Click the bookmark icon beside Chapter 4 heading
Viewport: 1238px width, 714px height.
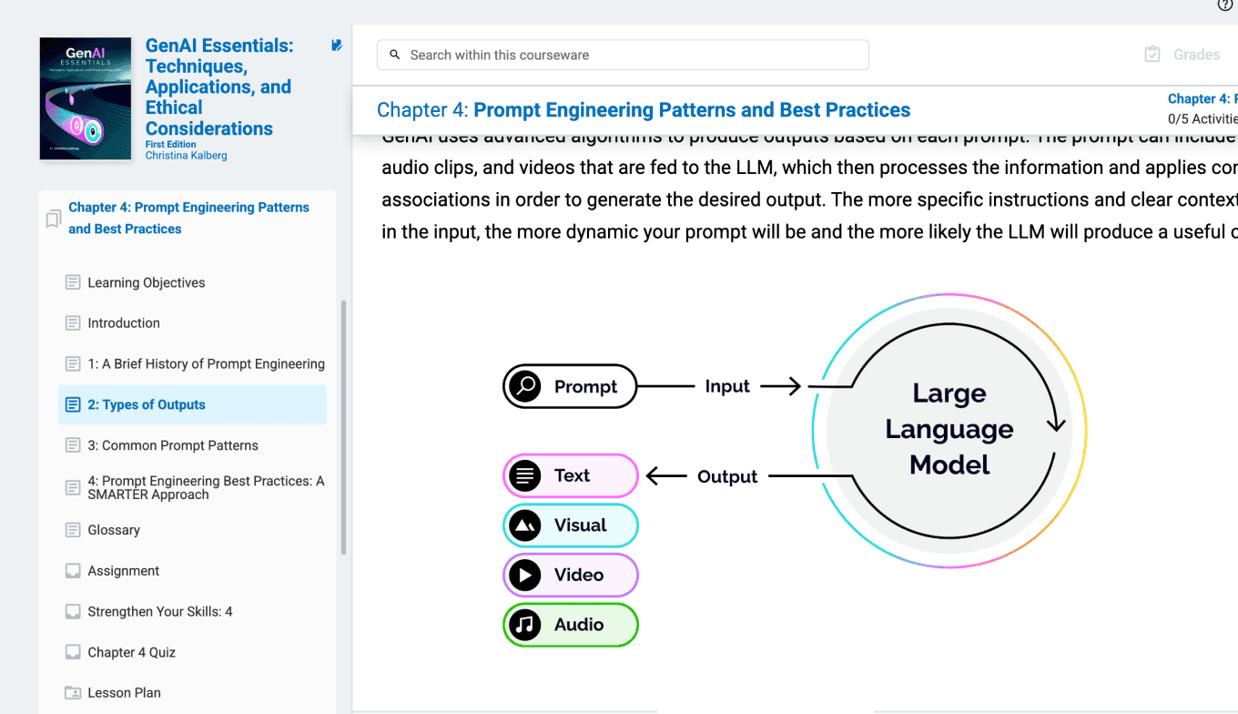(54, 219)
